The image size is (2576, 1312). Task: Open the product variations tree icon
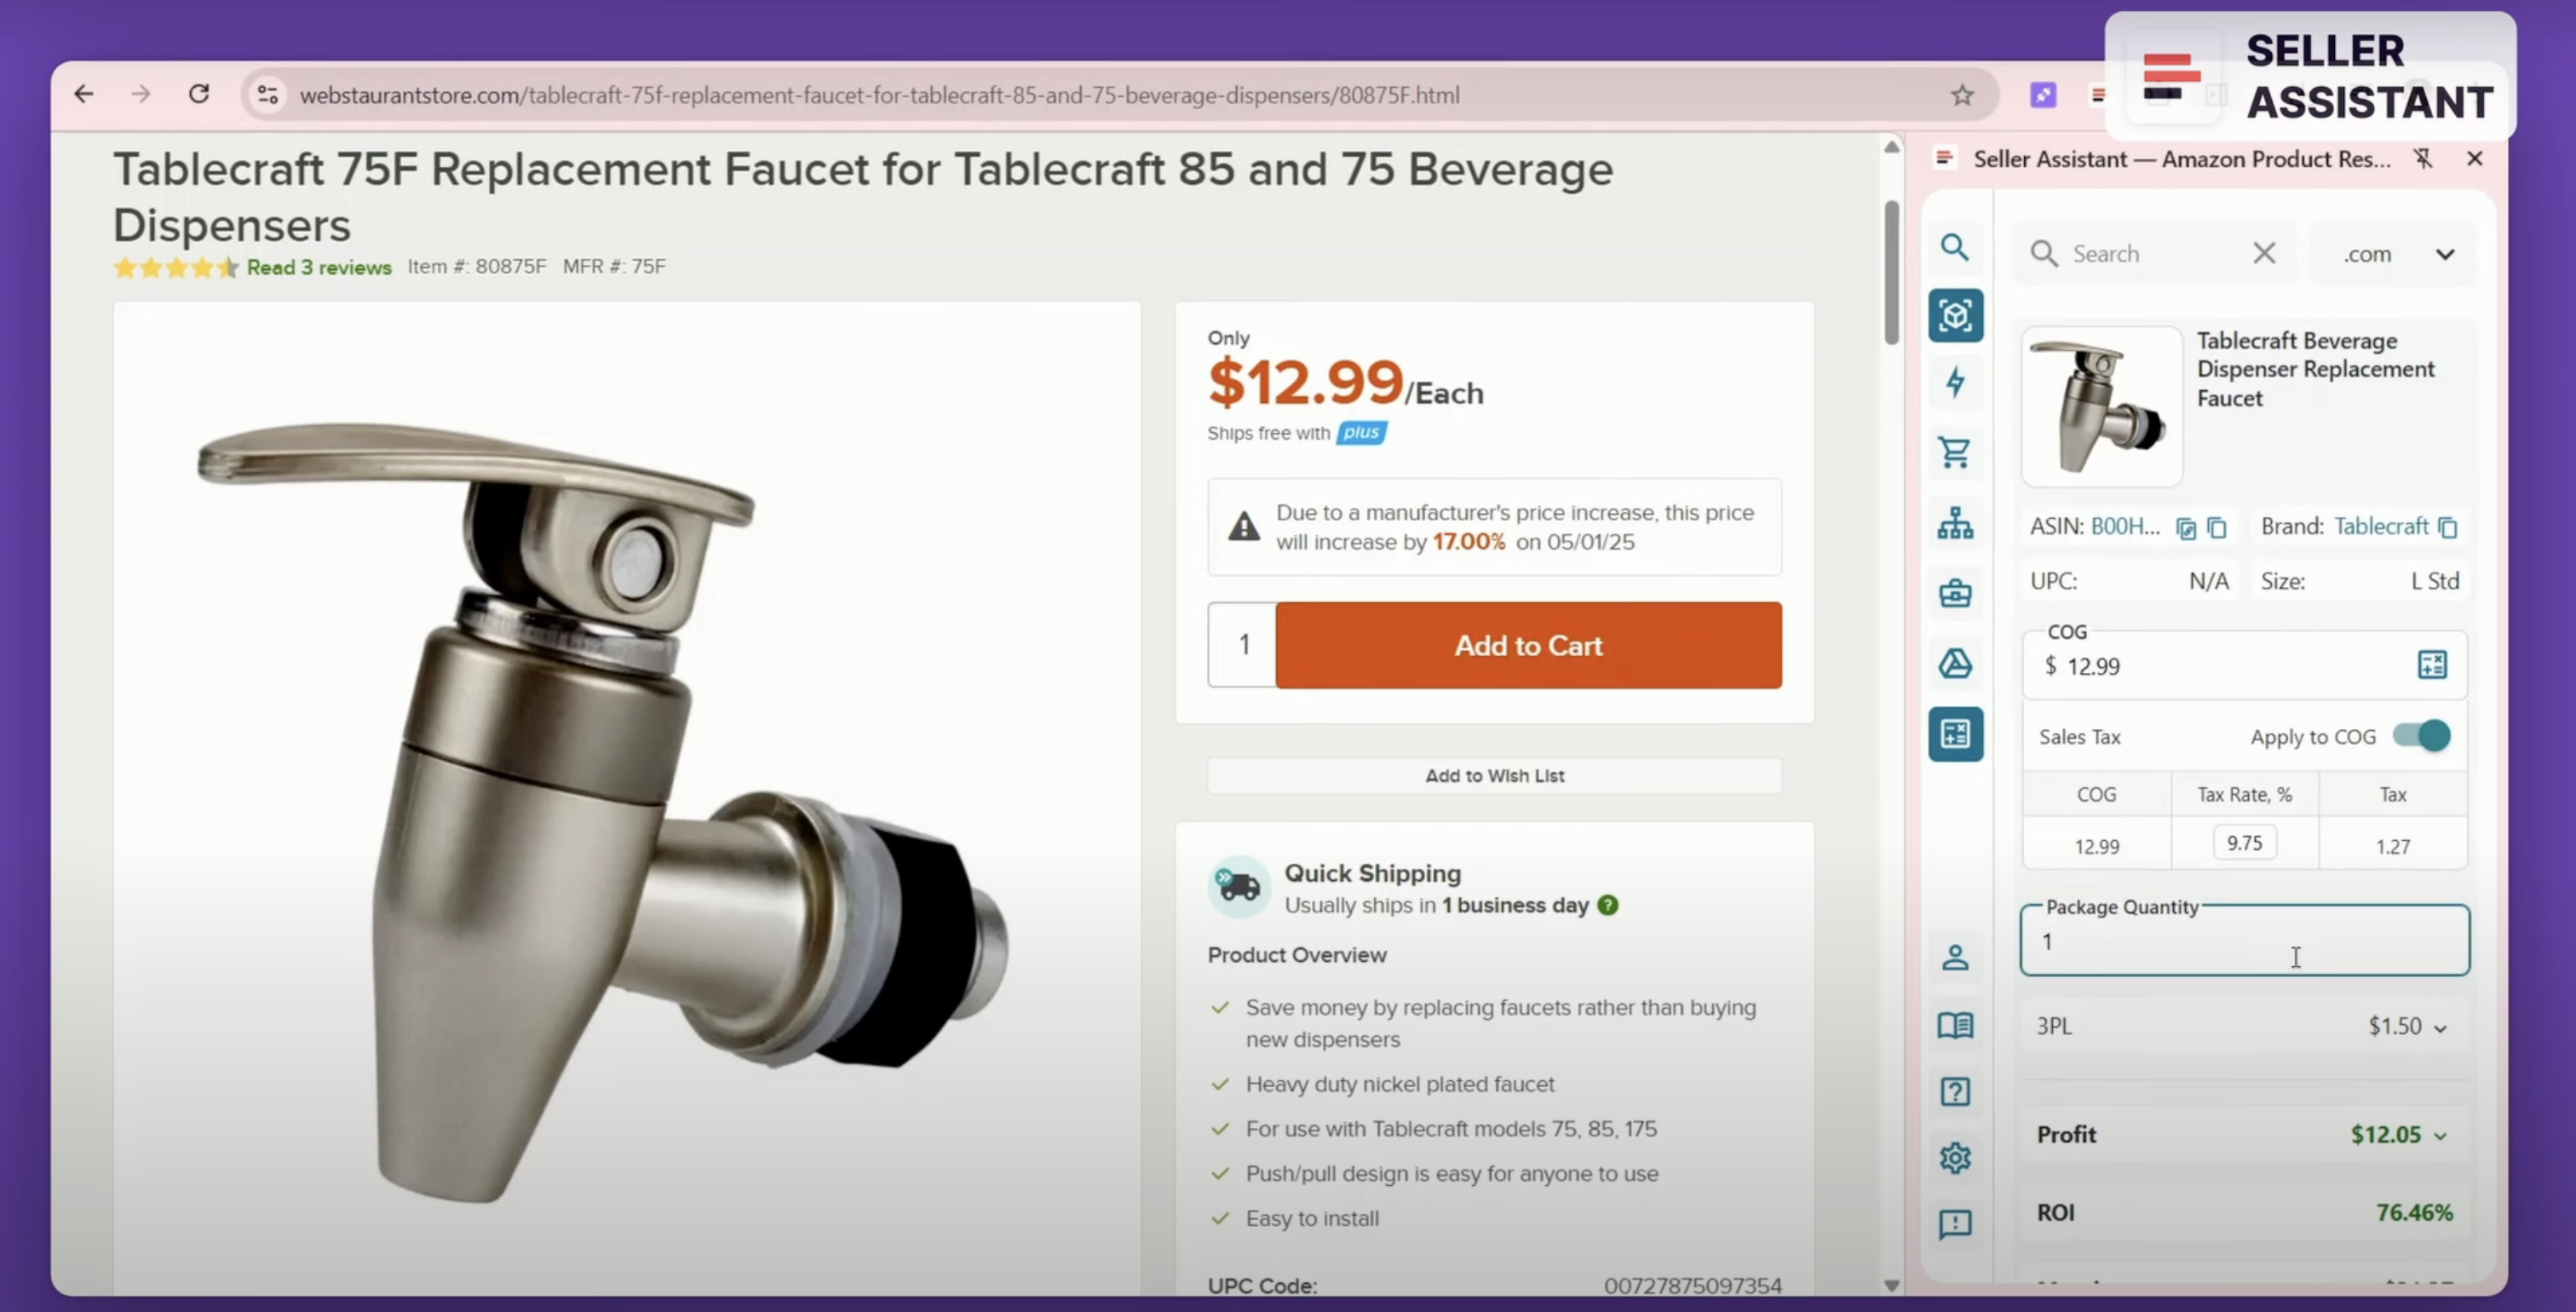click(1956, 523)
